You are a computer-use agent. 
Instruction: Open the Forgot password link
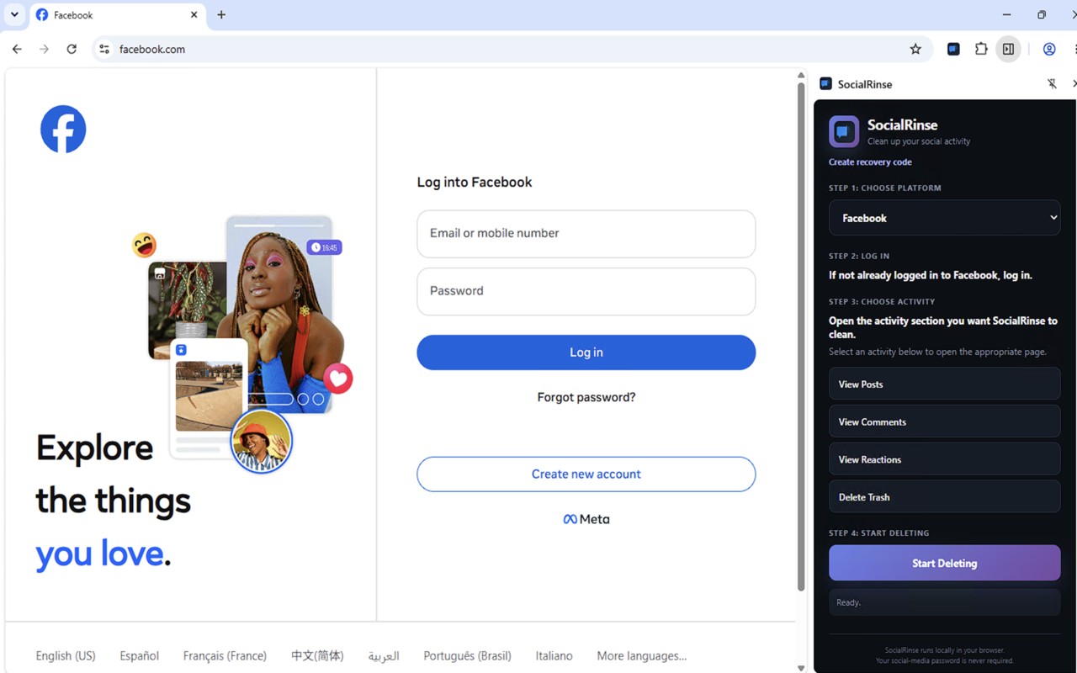(586, 397)
